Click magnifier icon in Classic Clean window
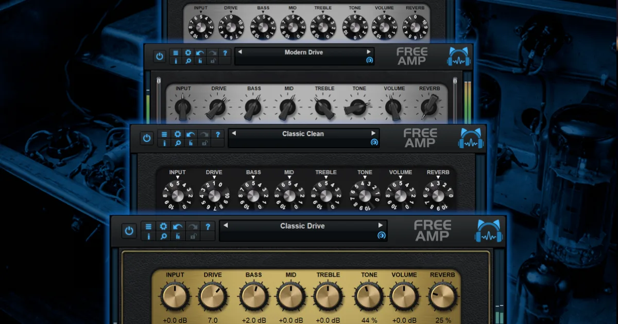The image size is (618, 324). [178, 143]
